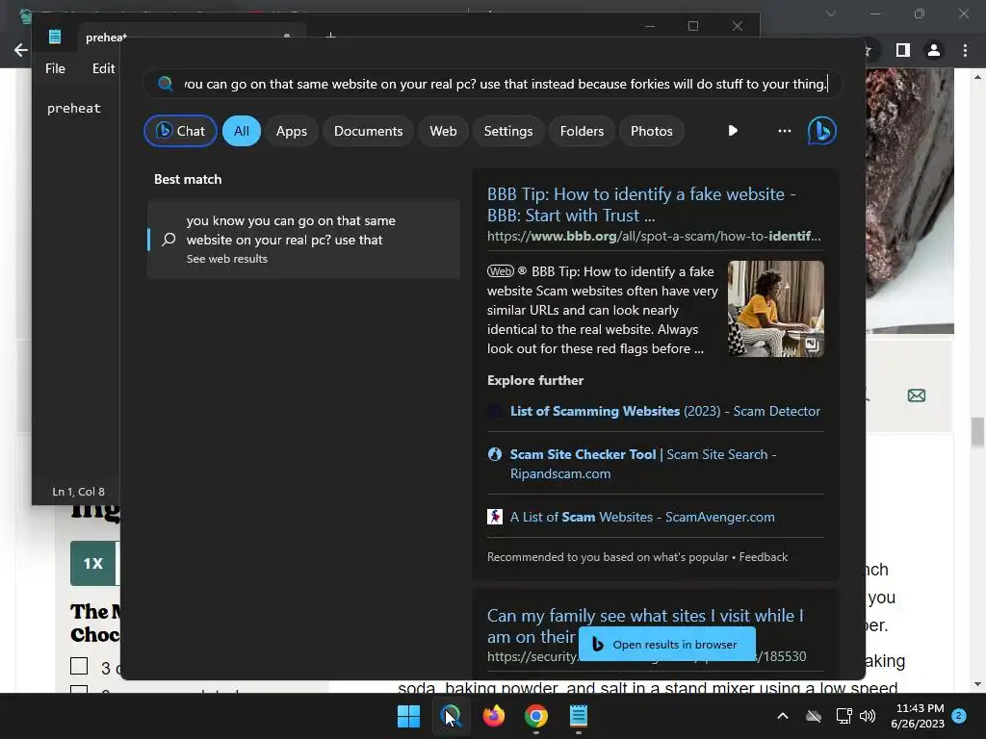This screenshot has width=986, height=739.
Task: Click See web results text
Action: (x=227, y=259)
